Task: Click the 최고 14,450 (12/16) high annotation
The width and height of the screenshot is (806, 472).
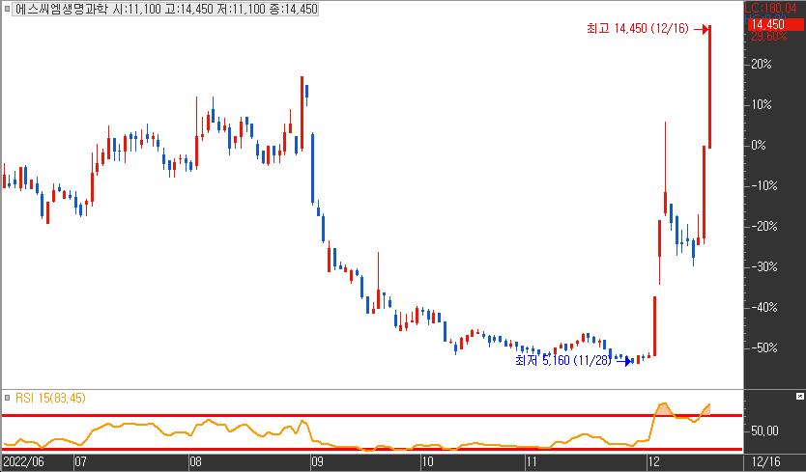Action: pos(638,28)
